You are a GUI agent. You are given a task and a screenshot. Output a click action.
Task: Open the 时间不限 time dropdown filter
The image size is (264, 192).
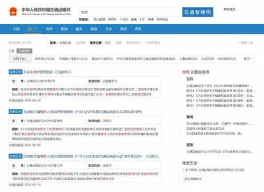(153, 43)
